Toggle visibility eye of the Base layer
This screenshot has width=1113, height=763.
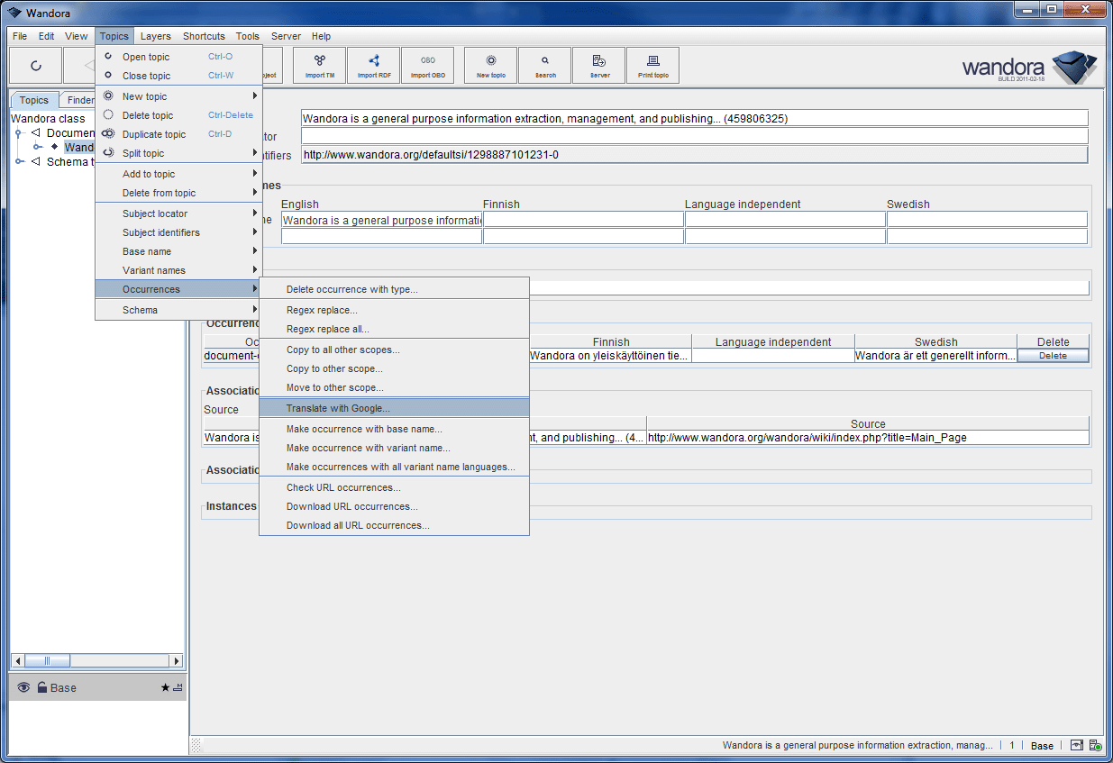[x=23, y=687]
